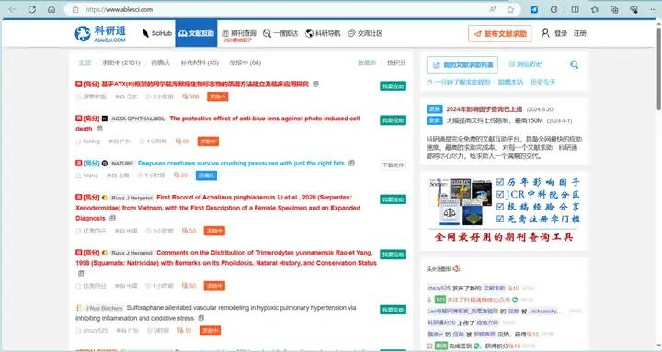Filter list by first 'all' tab
Screen dimensions: 662x352
click(85, 62)
